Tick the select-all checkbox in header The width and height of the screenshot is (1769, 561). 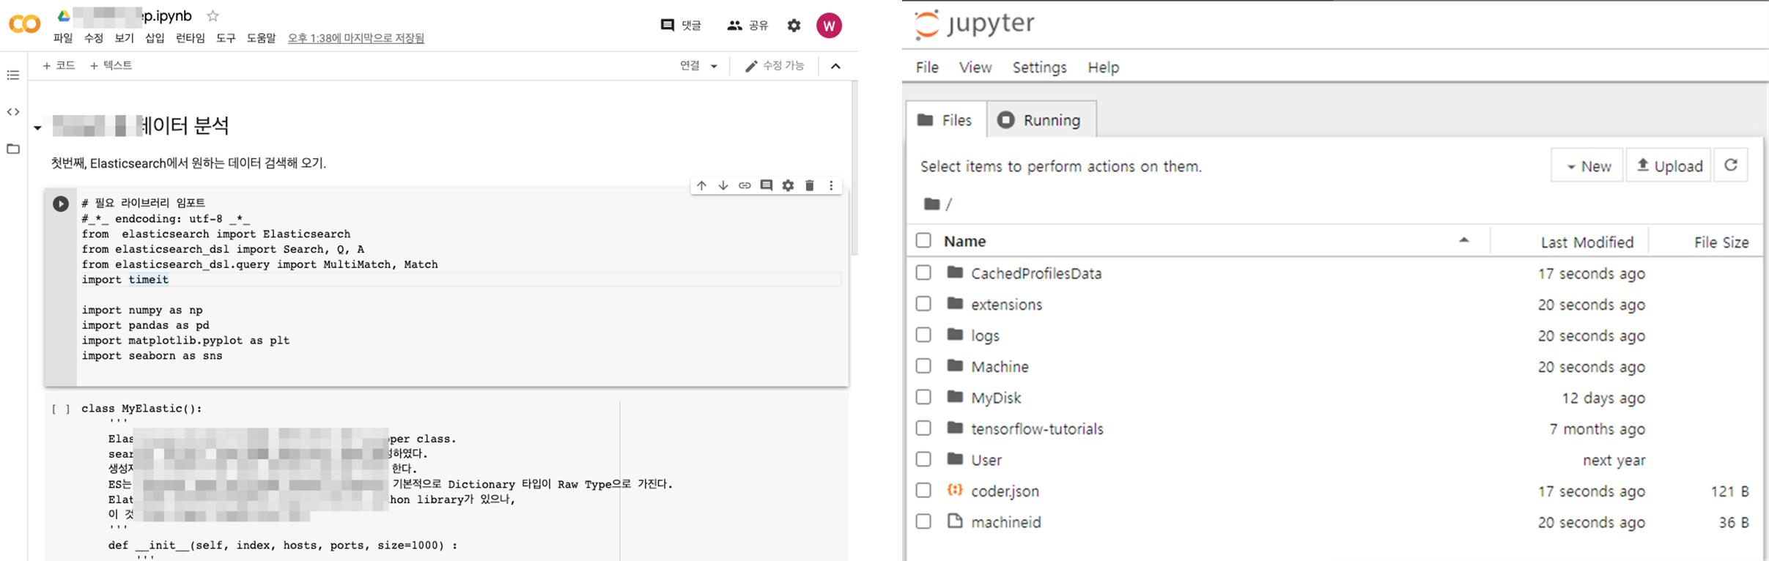click(x=923, y=241)
